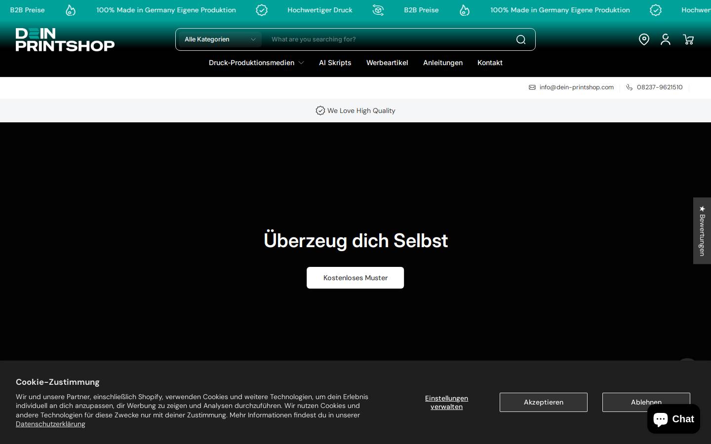Open the Kontakt menu item
Image resolution: width=711 pixels, height=444 pixels.
(490, 63)
